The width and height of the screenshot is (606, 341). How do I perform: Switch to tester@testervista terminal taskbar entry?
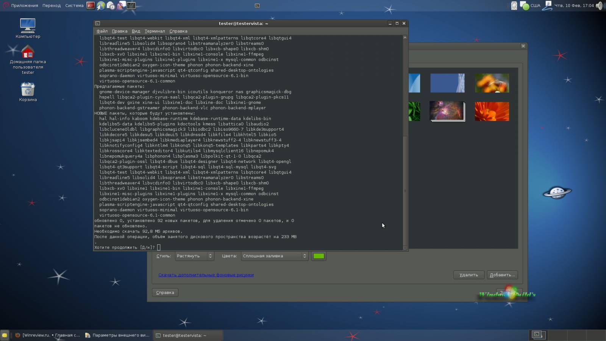tap(188, 335)
